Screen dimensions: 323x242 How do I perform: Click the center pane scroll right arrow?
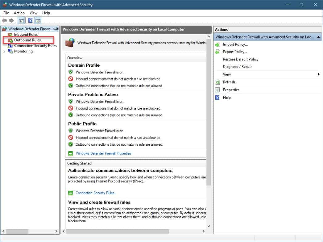pyautogui.click(x=204, y=232)
